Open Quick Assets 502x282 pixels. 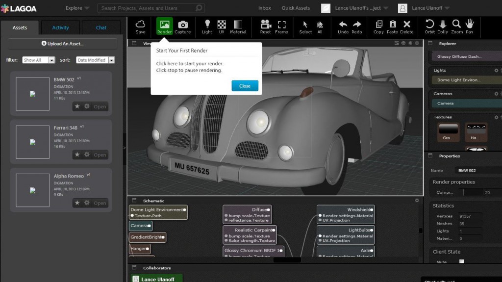(296, 8)
